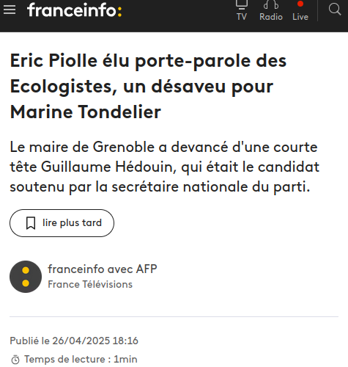Click the Eric Piolle article headline

(x=148, y=86)
